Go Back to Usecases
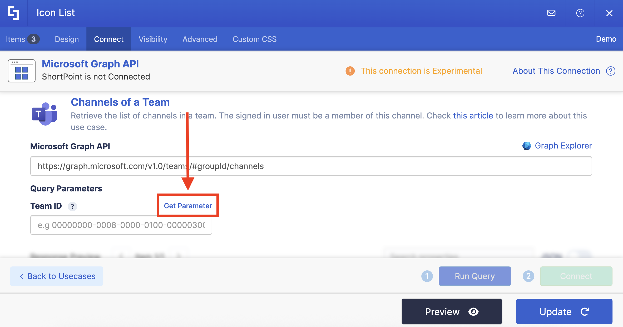The width and height of the screenshot is (623, 327). coord(57,276)
